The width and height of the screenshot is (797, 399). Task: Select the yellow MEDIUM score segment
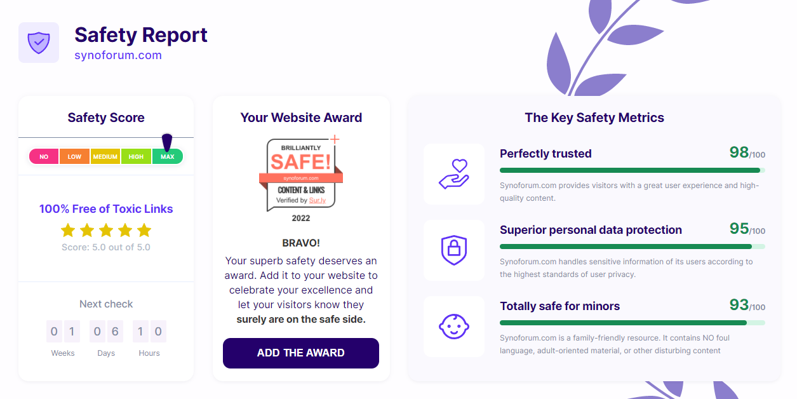[x=105, y=156]
